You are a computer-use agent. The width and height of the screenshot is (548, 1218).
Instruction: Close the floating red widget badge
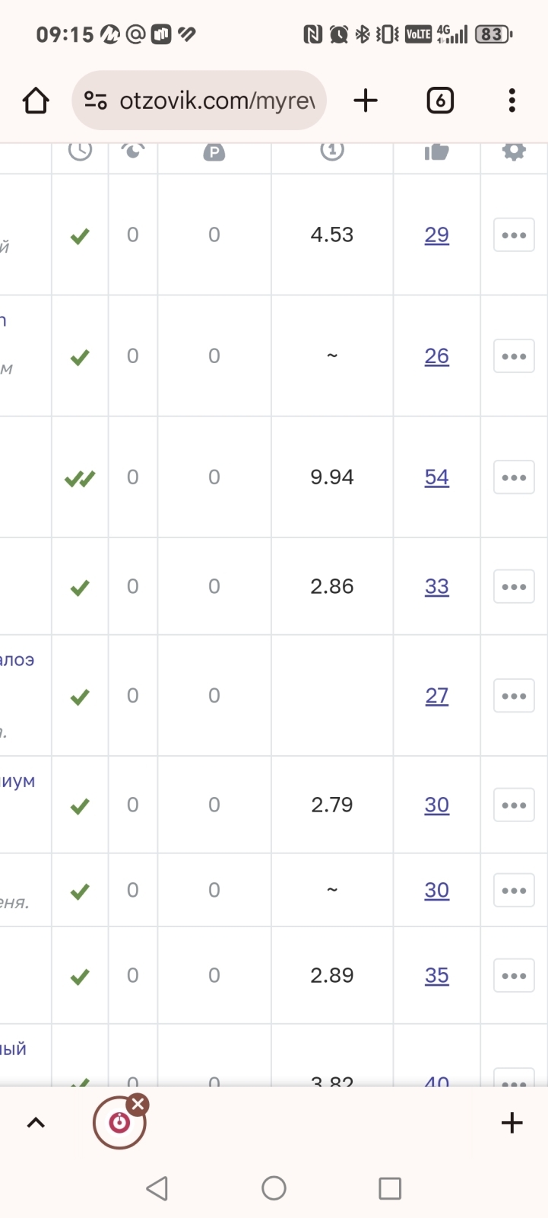point(138,1105)
